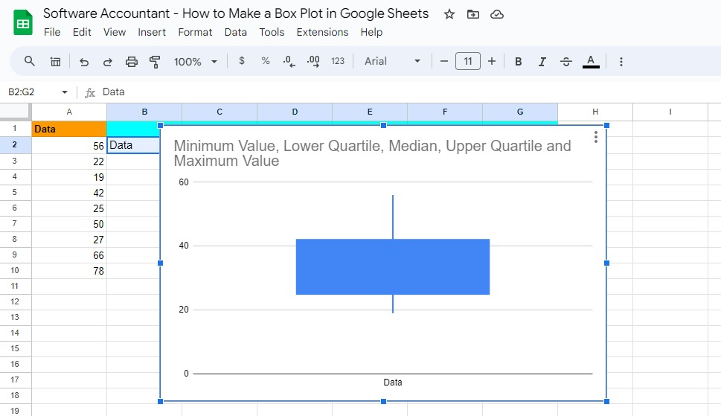Select cell containing 56
This screenshot has height=416, width=721.
coord(69,145)
